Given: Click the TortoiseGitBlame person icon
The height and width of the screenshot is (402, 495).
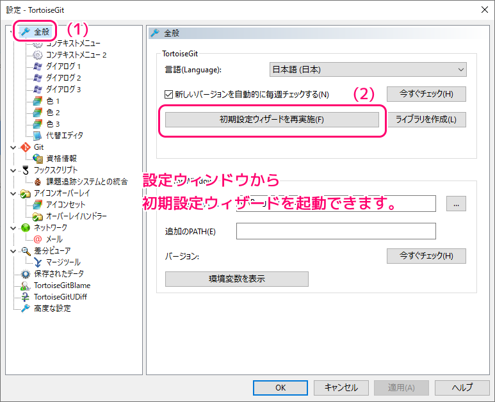Looking at the screenshot, I should click(26, 285).
